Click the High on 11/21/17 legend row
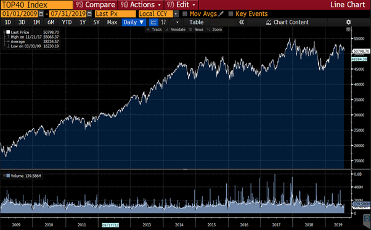The width and height of the screenshot is (371, 230). pos(33,37)
